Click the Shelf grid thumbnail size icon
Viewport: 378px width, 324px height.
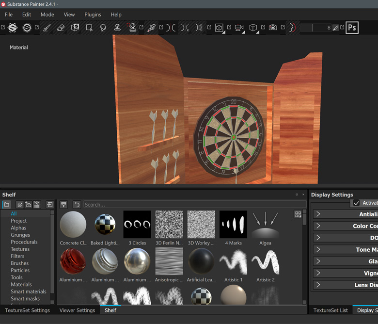[298, 214]
